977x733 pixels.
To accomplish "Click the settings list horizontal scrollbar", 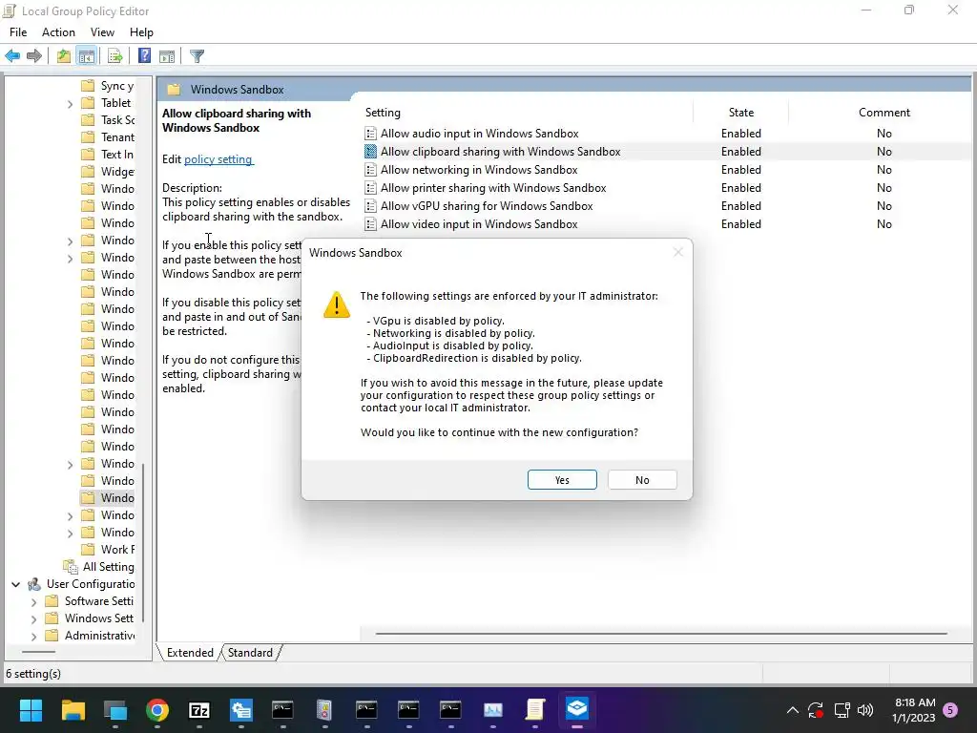I will coord(661,634).
